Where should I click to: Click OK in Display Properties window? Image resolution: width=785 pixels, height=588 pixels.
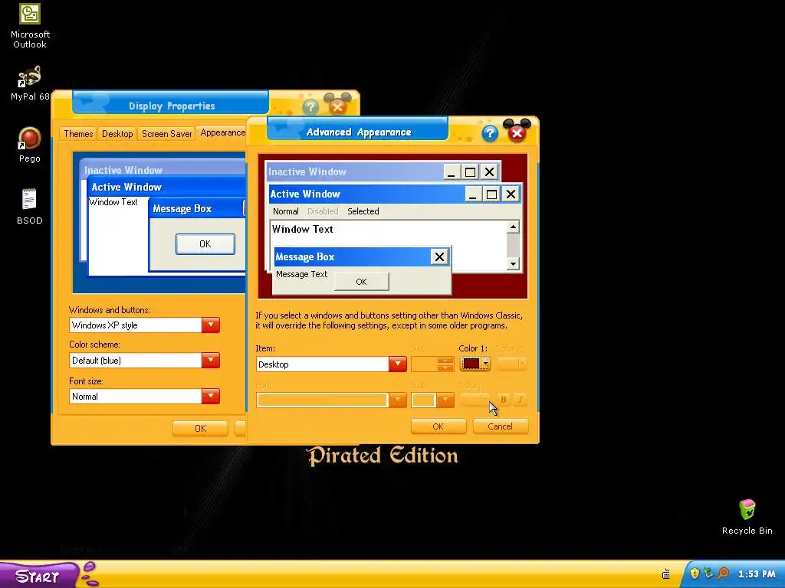click(x=200, y=429)
